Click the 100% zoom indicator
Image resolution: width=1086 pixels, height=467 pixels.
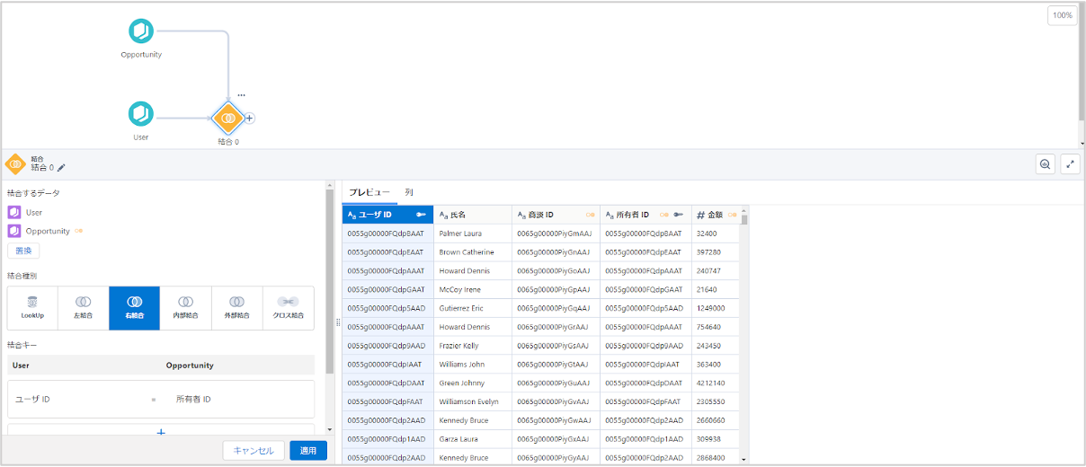point(1063,15)
